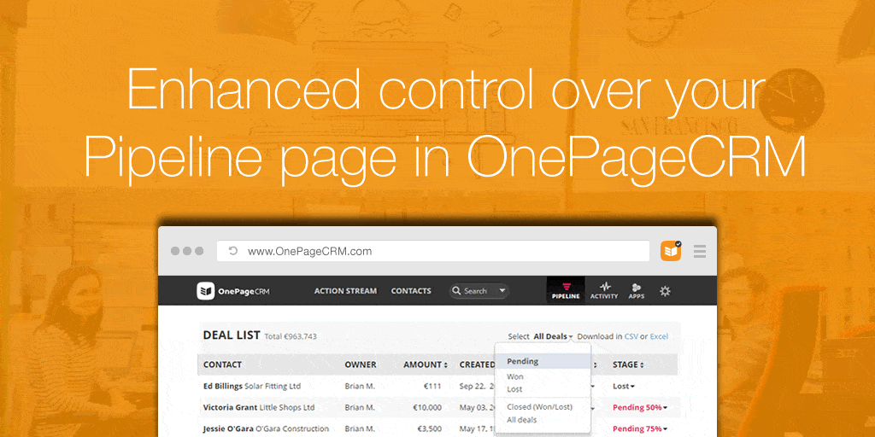
Task: Go to Action Stream tab
Action: coord(345,291)
